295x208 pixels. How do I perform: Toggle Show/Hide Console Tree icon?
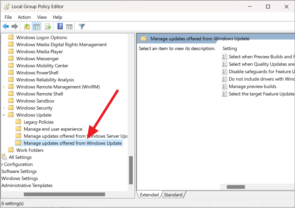coord(36,26)
